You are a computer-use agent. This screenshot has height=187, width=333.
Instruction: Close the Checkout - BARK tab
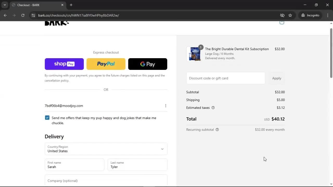(x=62, y=5)
